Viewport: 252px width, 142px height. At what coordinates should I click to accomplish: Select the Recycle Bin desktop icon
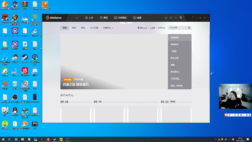pyautogui.click(x=15, y=85)
